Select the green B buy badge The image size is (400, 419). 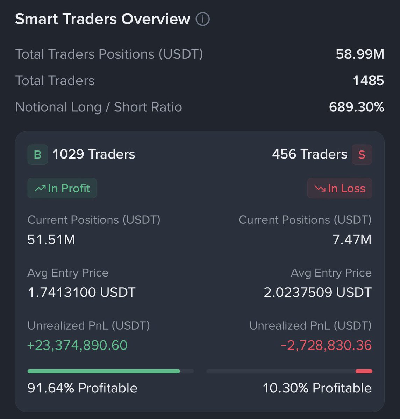(x=38, y=154)
